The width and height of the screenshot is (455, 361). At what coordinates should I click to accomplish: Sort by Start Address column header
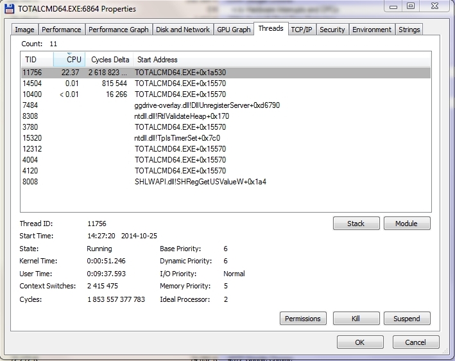coord(282,60)
